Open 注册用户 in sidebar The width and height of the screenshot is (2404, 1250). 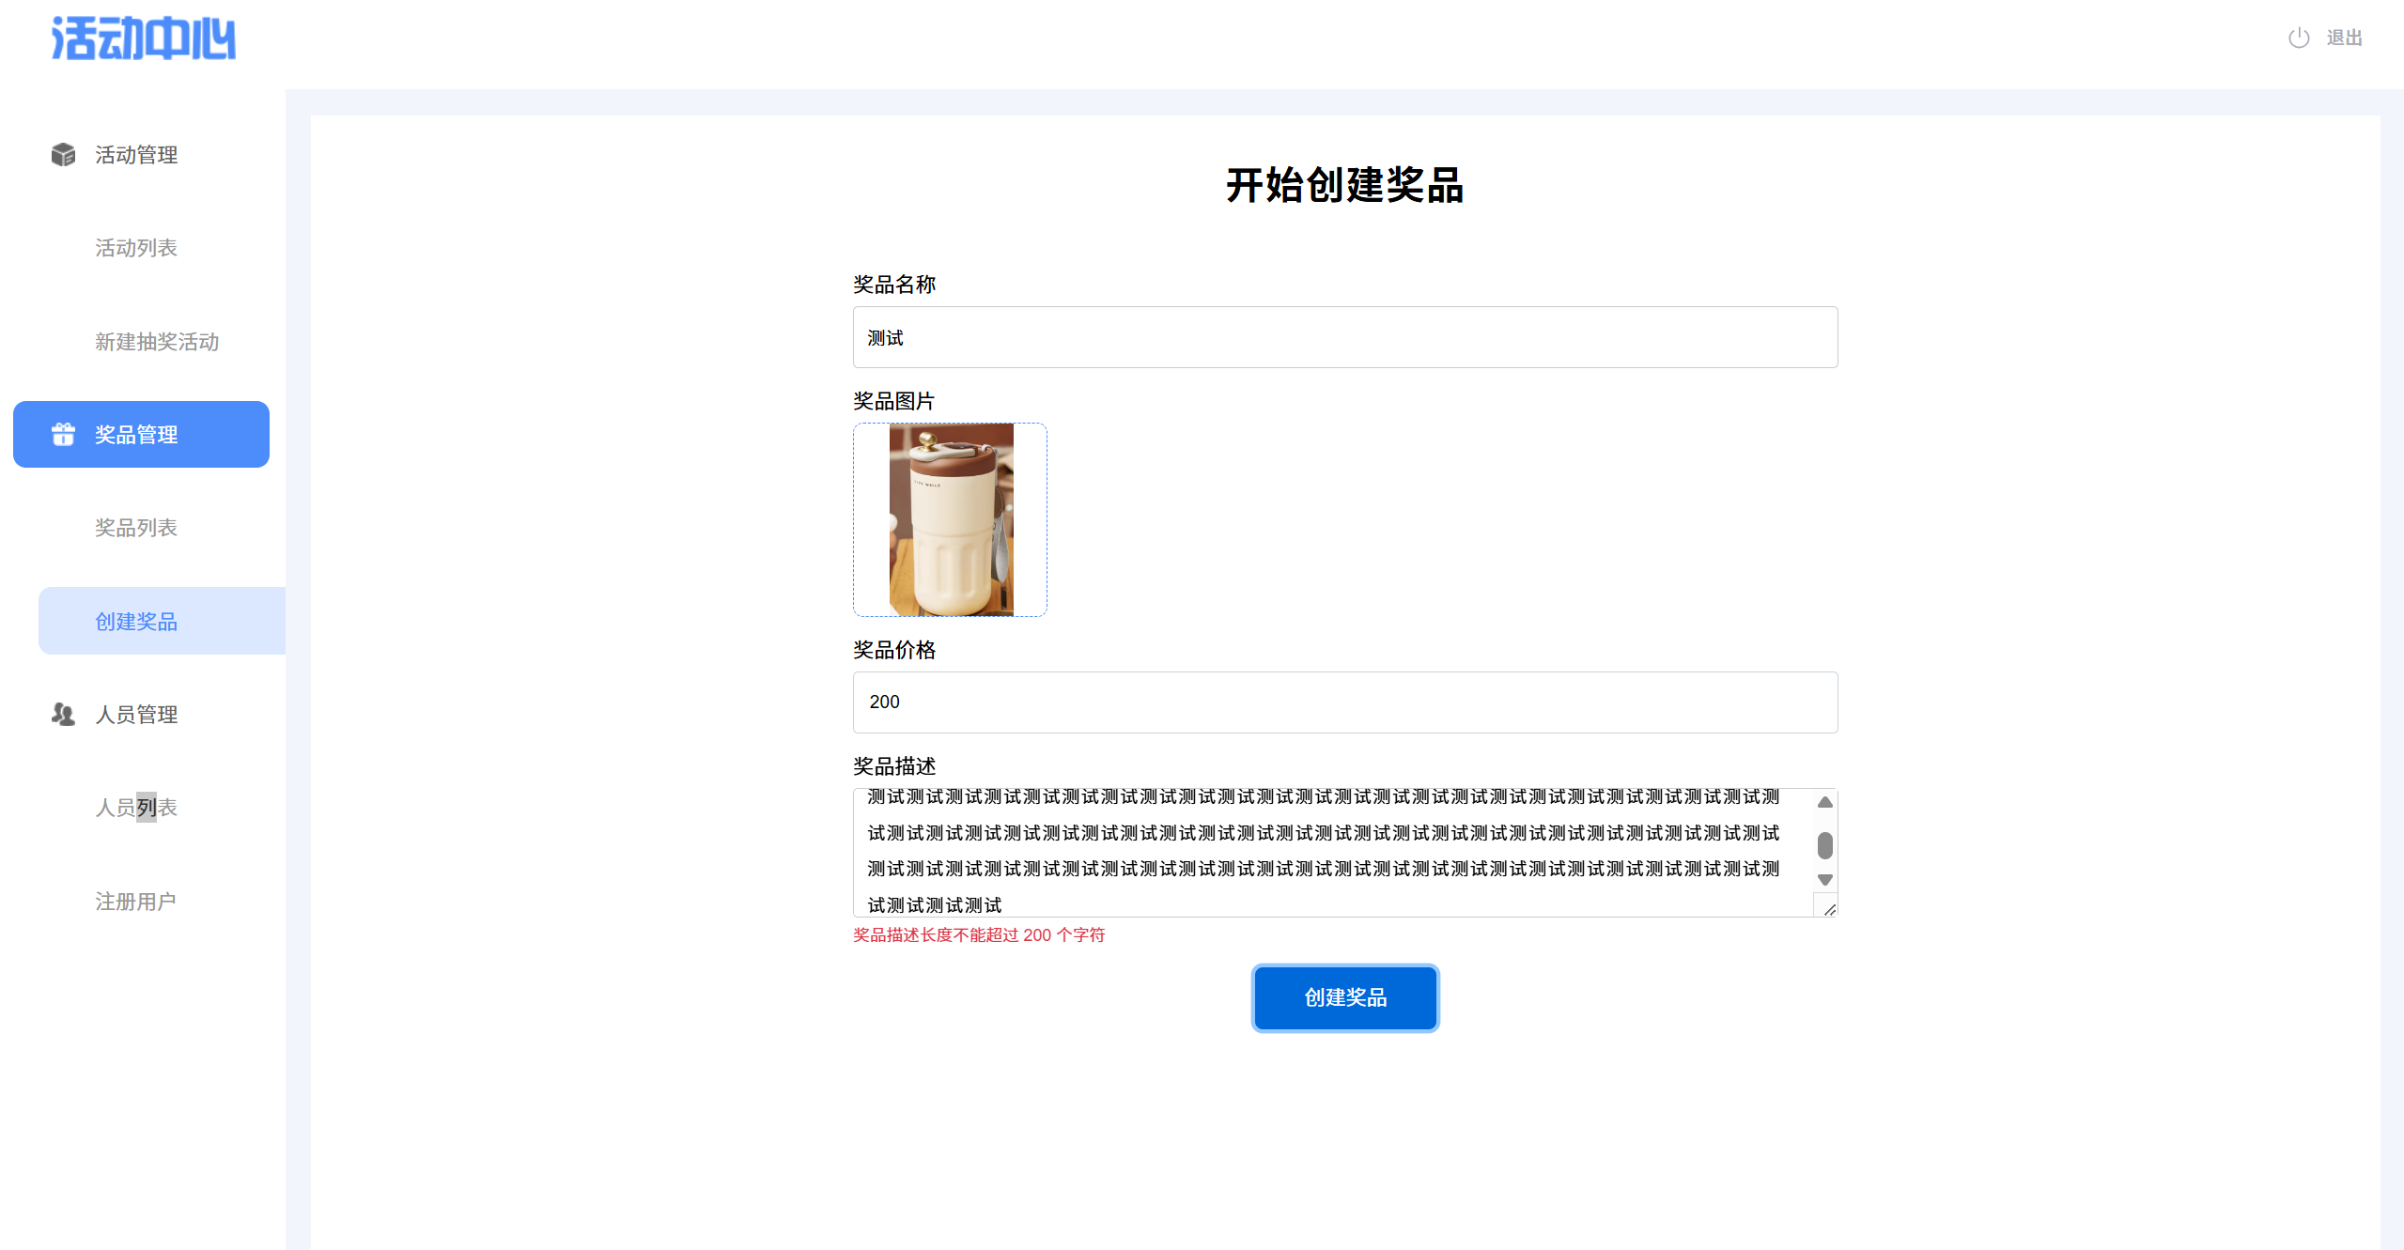pos(135,902)
